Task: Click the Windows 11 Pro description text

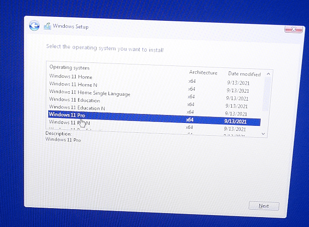Action: click(63, 140)
